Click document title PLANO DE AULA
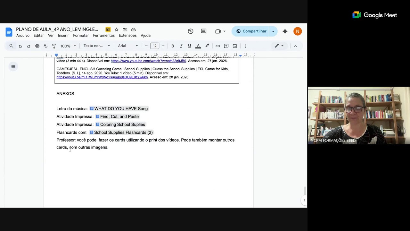 coord(57,30)
